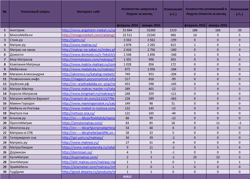
Task: Select the '1319' change value cell
Action: pos(173,30)
